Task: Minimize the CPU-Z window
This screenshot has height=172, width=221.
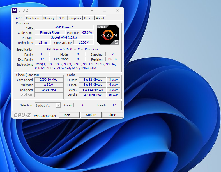Action: pyautogui.click(x=92, y=10)
